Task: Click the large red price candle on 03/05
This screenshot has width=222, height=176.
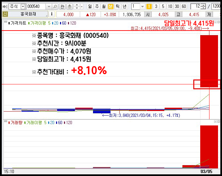Action: [209, 61]
